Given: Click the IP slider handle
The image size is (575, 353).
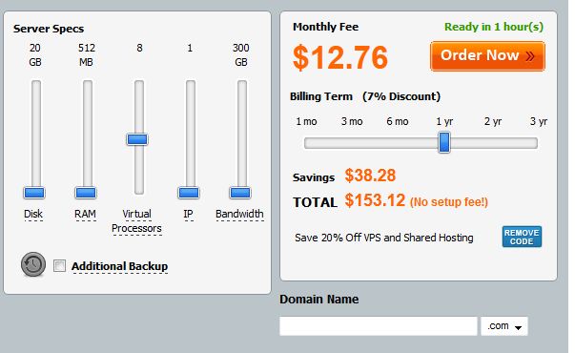Looking at the screenshot, I should click(189, 193).
